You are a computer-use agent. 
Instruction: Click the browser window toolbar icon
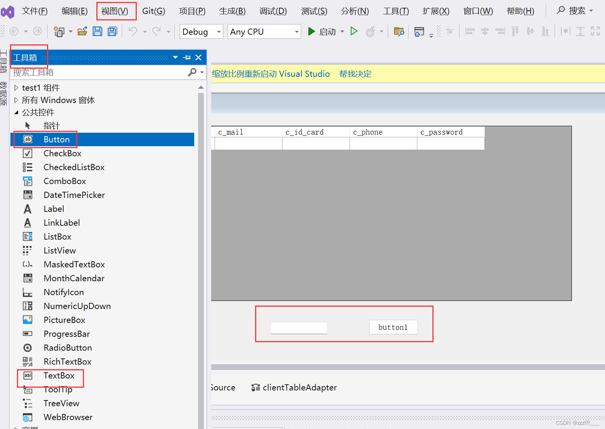pyautogui.click(x=419, y=32)
